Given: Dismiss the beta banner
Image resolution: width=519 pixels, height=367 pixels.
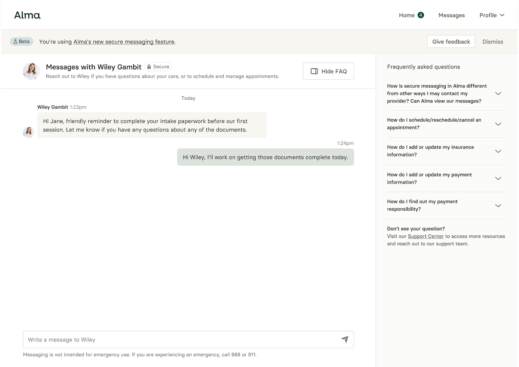Looking at the screenshot, I should (492, 42).
